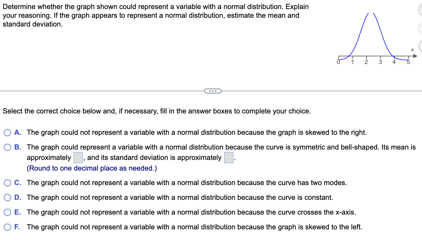Click the x label near the graph axis
Viewport: 422px width, 240px height.
click(412, 50)
